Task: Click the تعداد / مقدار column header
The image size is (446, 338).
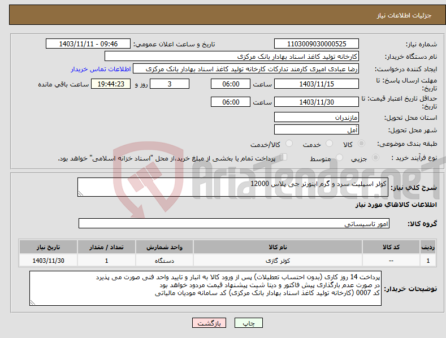Action: tap(106, 247)
